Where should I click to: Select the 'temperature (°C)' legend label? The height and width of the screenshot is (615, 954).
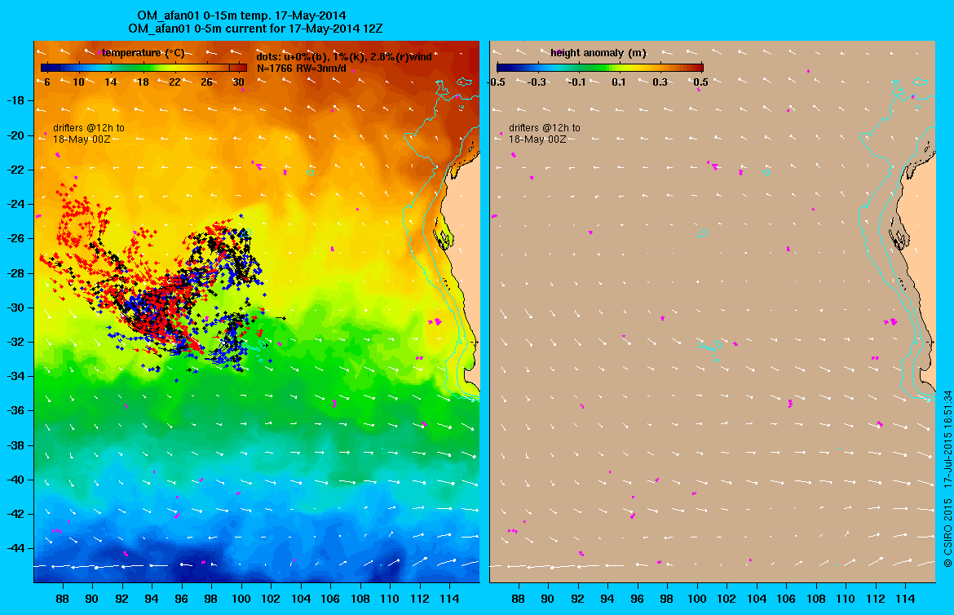pyautogui.click(x=143, y=53)
